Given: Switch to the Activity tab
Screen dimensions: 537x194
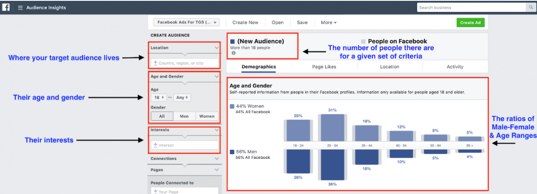Looking at the screenshot, I should click(455, 66).
